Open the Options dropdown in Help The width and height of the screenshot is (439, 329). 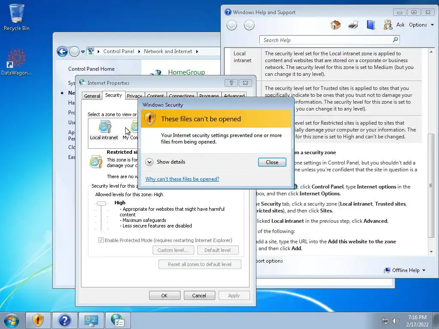(421, 25)
